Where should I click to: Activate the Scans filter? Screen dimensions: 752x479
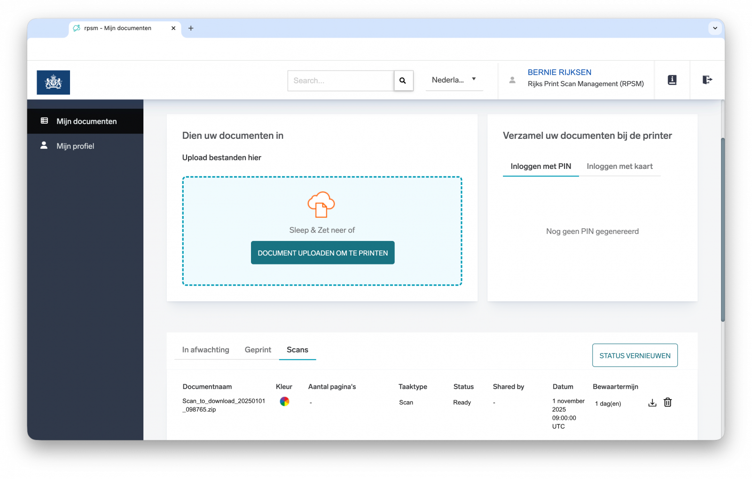coord(297,350)
